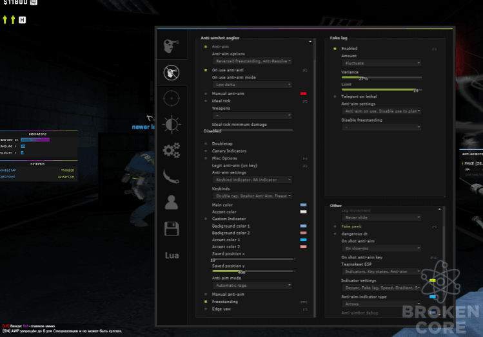Open the misc settings gears tab

[x=172, y=150]
